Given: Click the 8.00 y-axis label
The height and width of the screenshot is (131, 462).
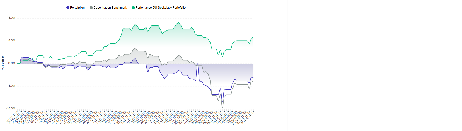Looking at the screenshot, I should coord(12,41).
